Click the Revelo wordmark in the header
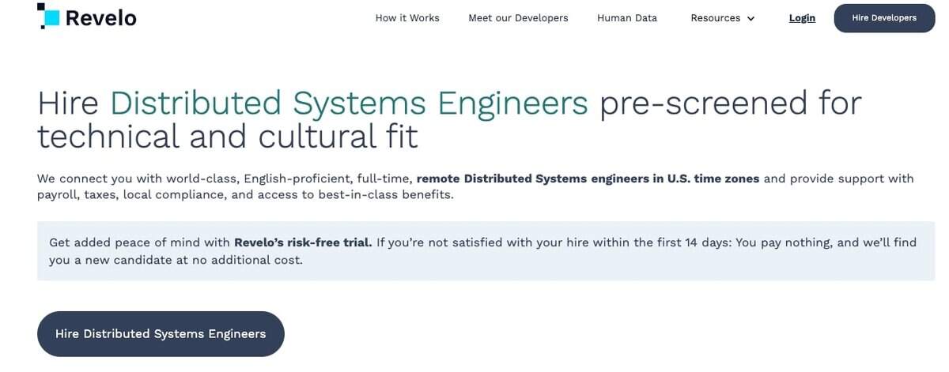 click(100, 17)
